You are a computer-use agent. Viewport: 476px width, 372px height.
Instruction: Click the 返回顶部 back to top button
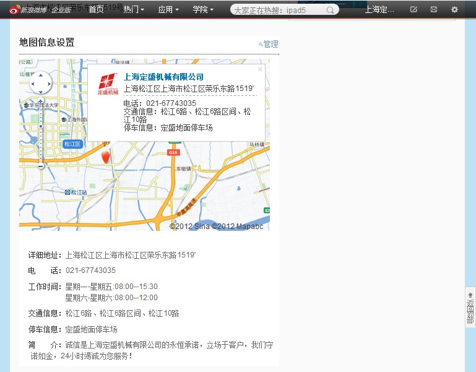[470, 307]
